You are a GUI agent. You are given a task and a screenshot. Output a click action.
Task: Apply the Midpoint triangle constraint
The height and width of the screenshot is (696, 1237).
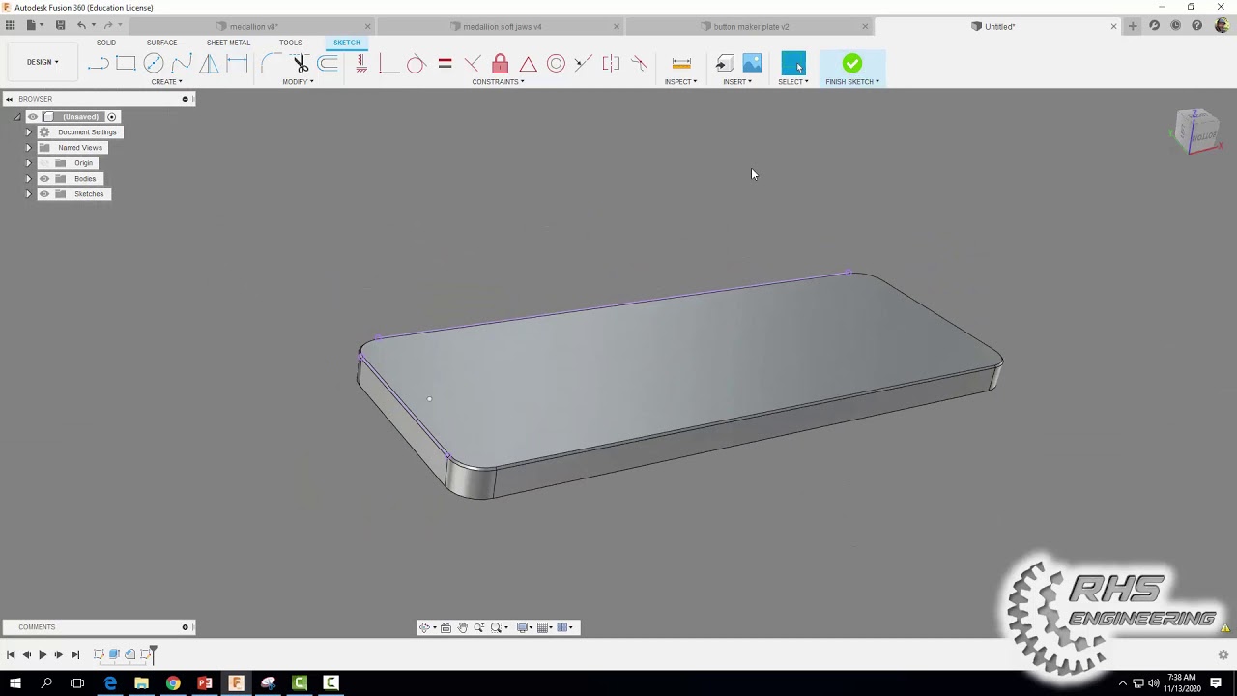(x=528, y=64)
